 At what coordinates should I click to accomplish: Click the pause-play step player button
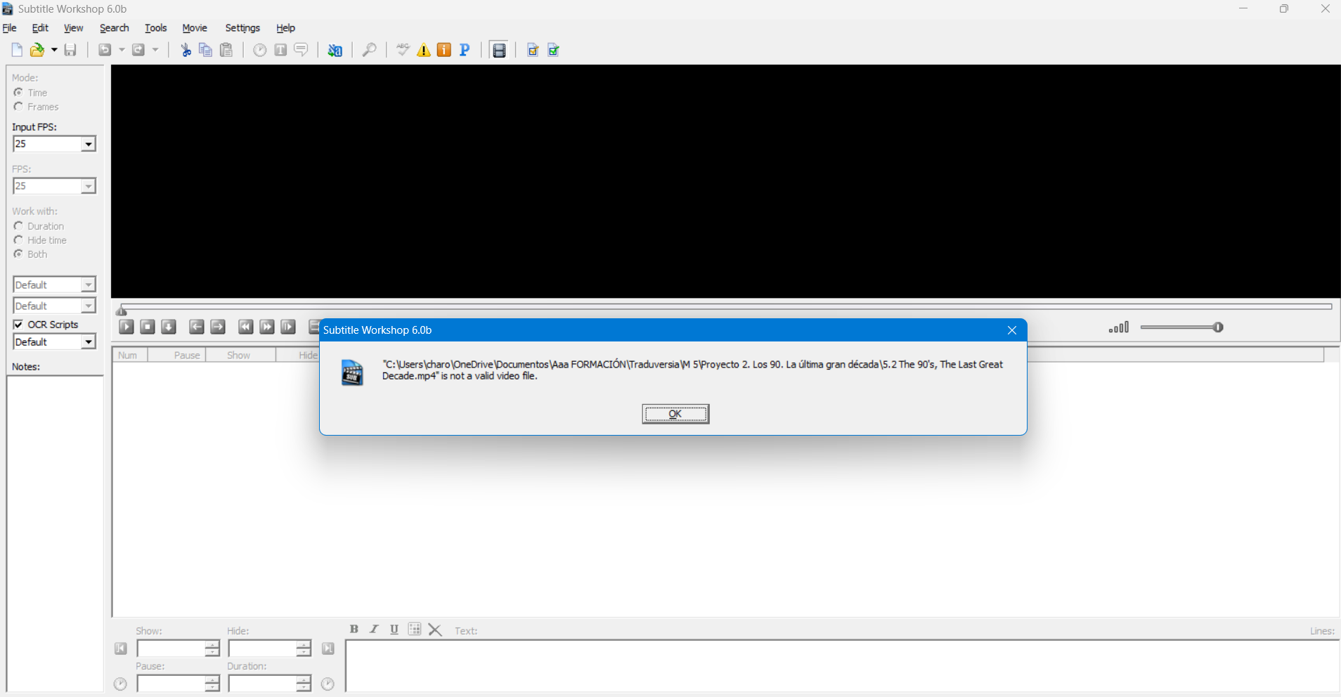pos(288,327)
